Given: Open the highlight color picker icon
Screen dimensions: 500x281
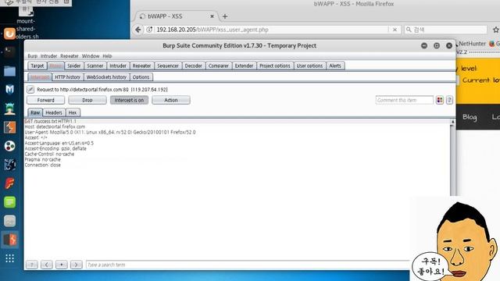Looking at the screenshot, I should [x=440, y=100].
